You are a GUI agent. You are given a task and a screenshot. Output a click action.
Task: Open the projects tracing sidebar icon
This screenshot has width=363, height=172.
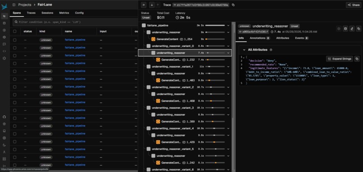[4, 16]
